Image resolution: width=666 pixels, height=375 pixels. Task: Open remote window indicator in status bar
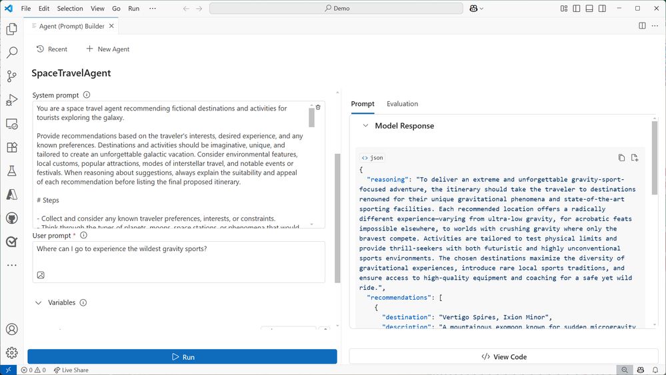click(8, 370)
